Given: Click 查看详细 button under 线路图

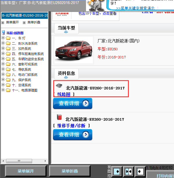Looking at the screenshot, I should click(x=73, y=103).
